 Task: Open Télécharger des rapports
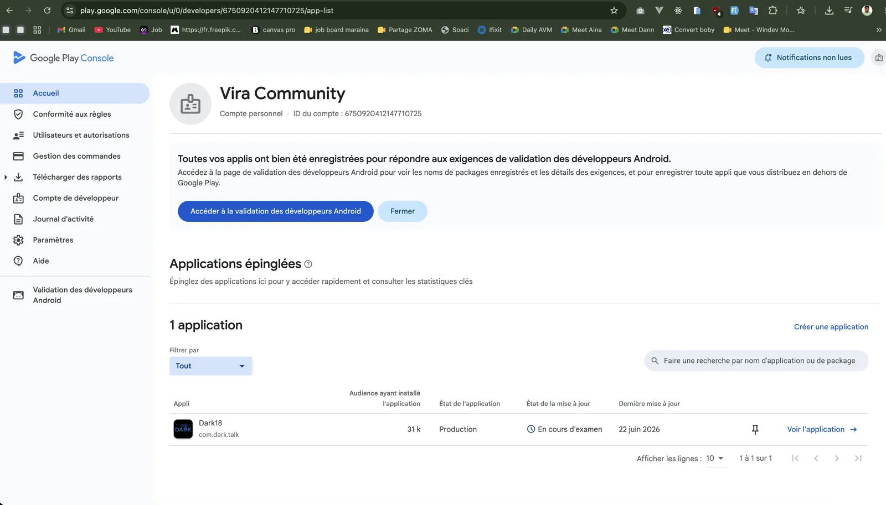point(77,178)
